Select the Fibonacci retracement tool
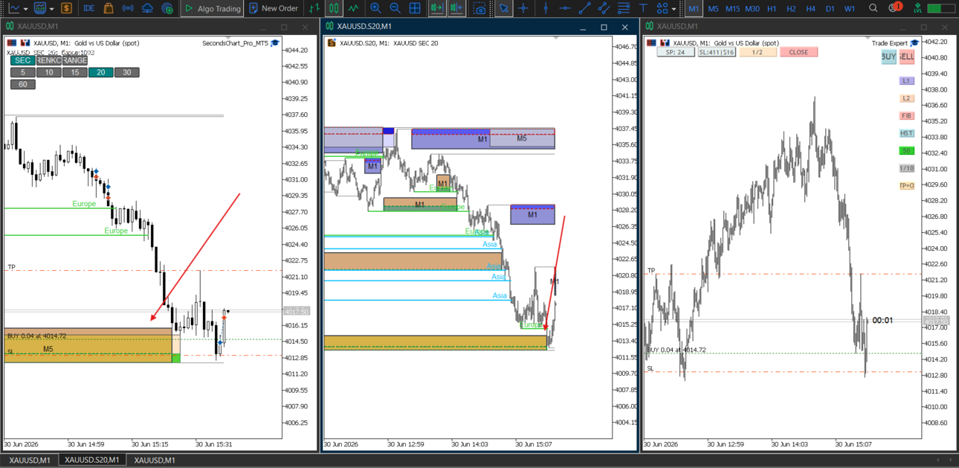Viewport: 959px width, 468px height. [x=623, y=8]
